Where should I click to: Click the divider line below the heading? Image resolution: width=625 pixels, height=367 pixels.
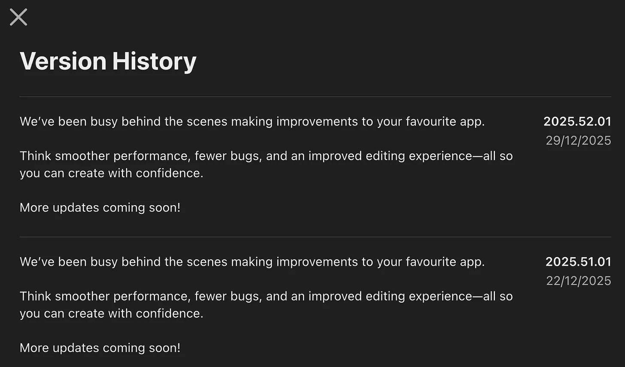(x=315, y=97)
